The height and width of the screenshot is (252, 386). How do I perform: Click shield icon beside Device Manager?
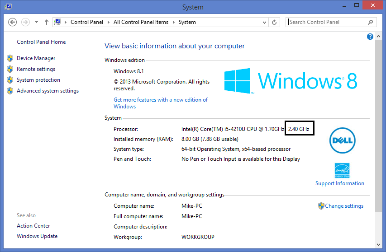(10, 58)
